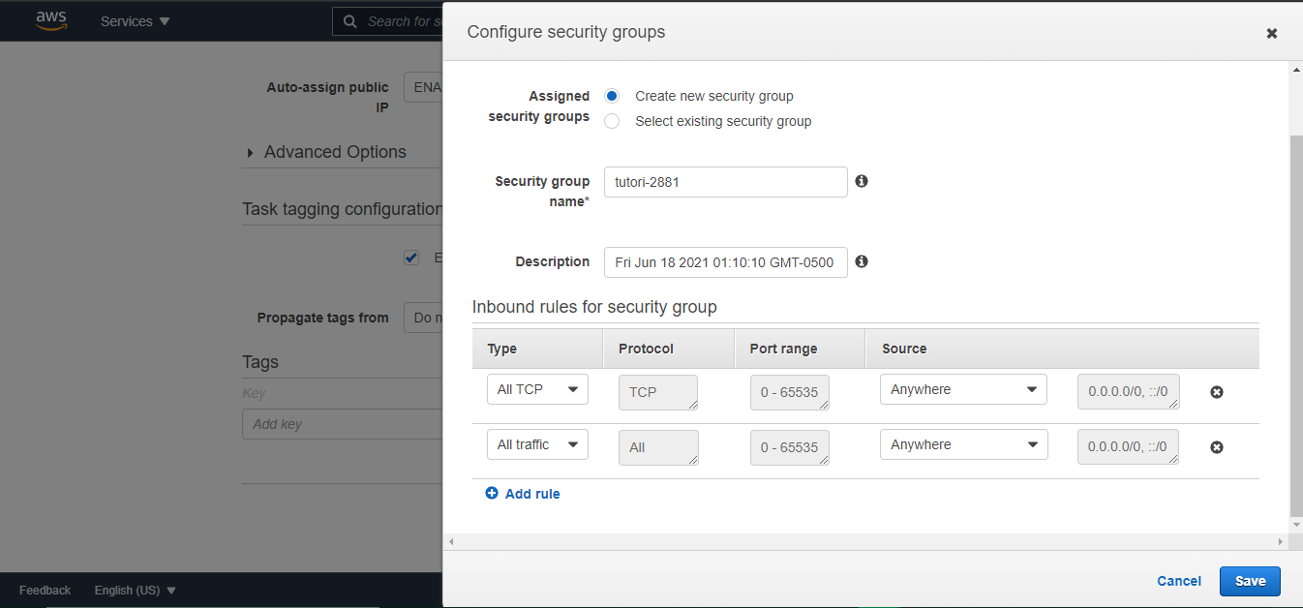Click info icon beside Description field
Viewport: 1303px width, 608px height.
point(862,261)
